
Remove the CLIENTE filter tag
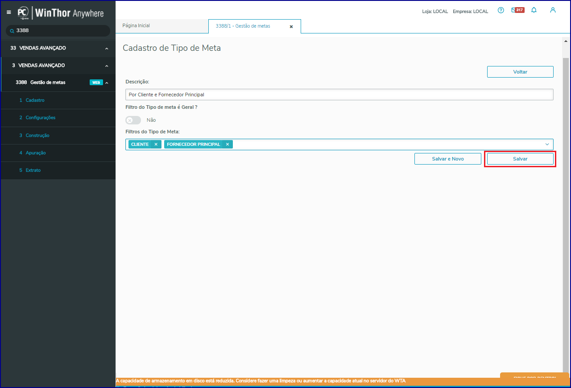click(x=156, y=144)
